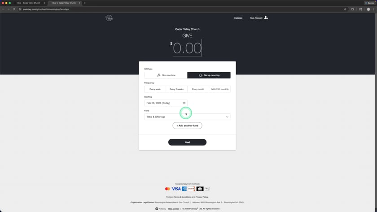This screenshot has width=377, height=212.
Task: Go back with browser back arrow
Action: 3,9
